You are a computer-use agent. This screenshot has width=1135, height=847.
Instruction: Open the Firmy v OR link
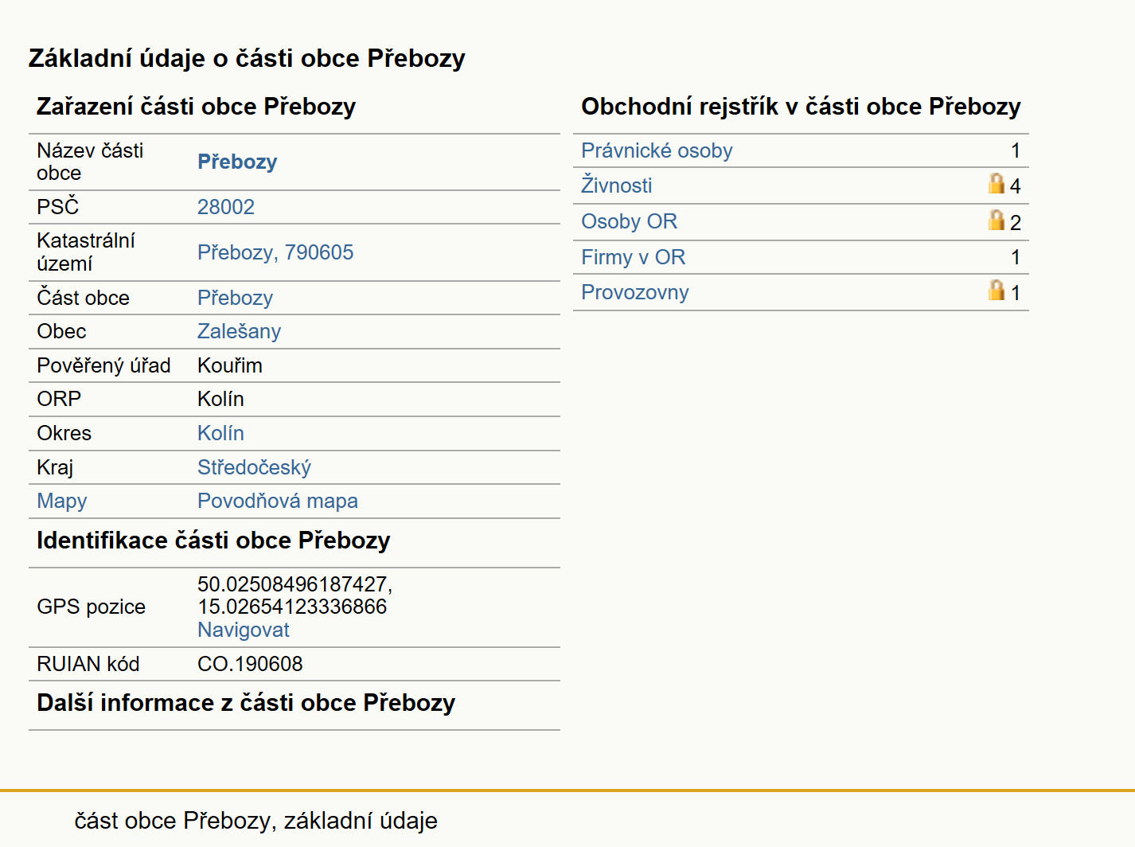click(633, 257)
